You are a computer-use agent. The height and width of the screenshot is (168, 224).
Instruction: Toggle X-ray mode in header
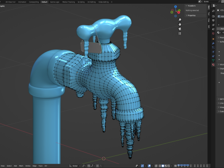(x=156, y=166)
